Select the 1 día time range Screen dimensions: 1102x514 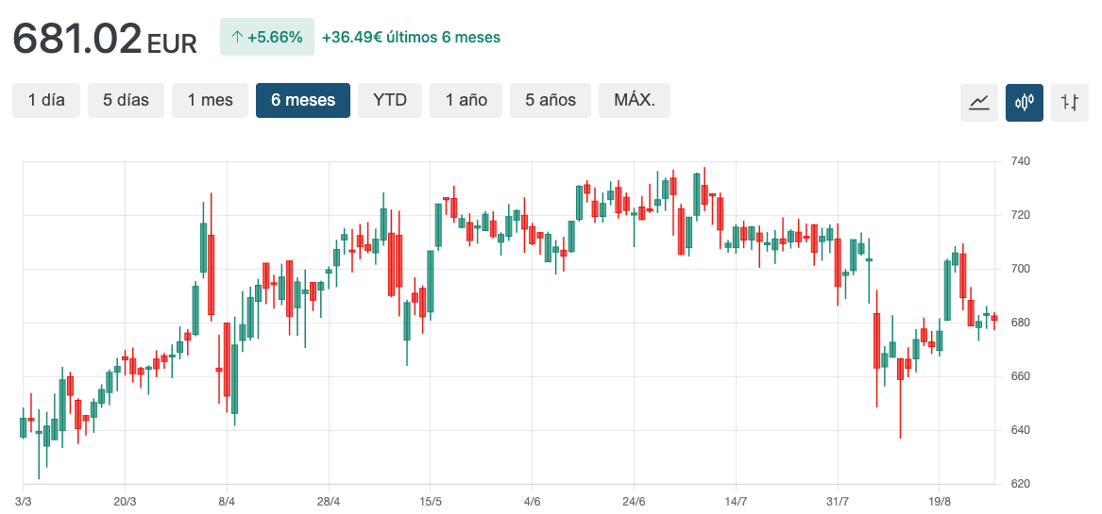46,100
